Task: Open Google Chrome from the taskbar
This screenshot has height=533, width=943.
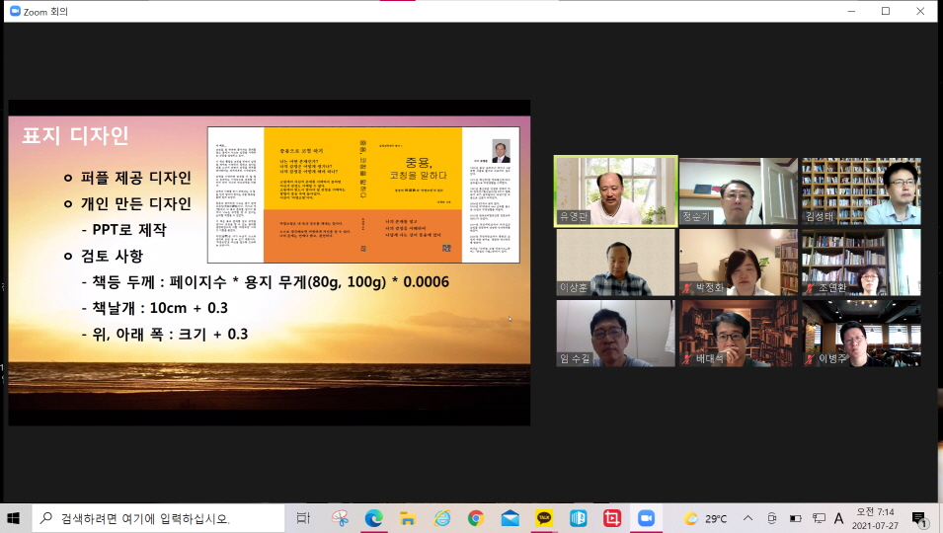Action: [475, 517]
